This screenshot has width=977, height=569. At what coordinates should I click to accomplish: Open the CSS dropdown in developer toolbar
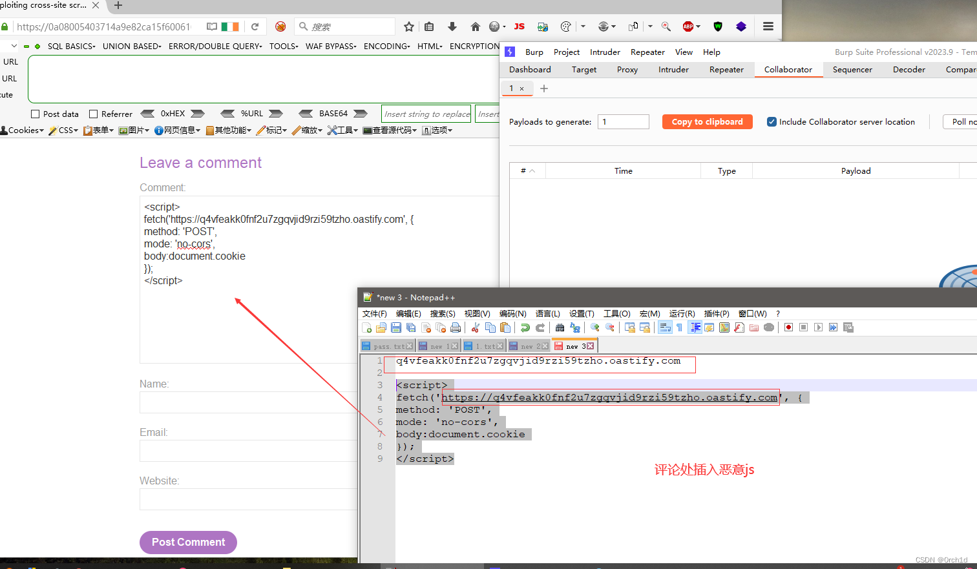click(63, 130)
